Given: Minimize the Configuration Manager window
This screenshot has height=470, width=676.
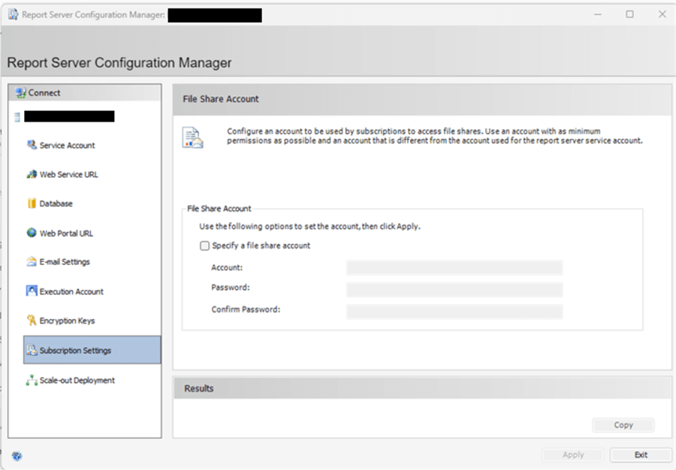Looking at the screenshot, I should (x=598, y=15).
